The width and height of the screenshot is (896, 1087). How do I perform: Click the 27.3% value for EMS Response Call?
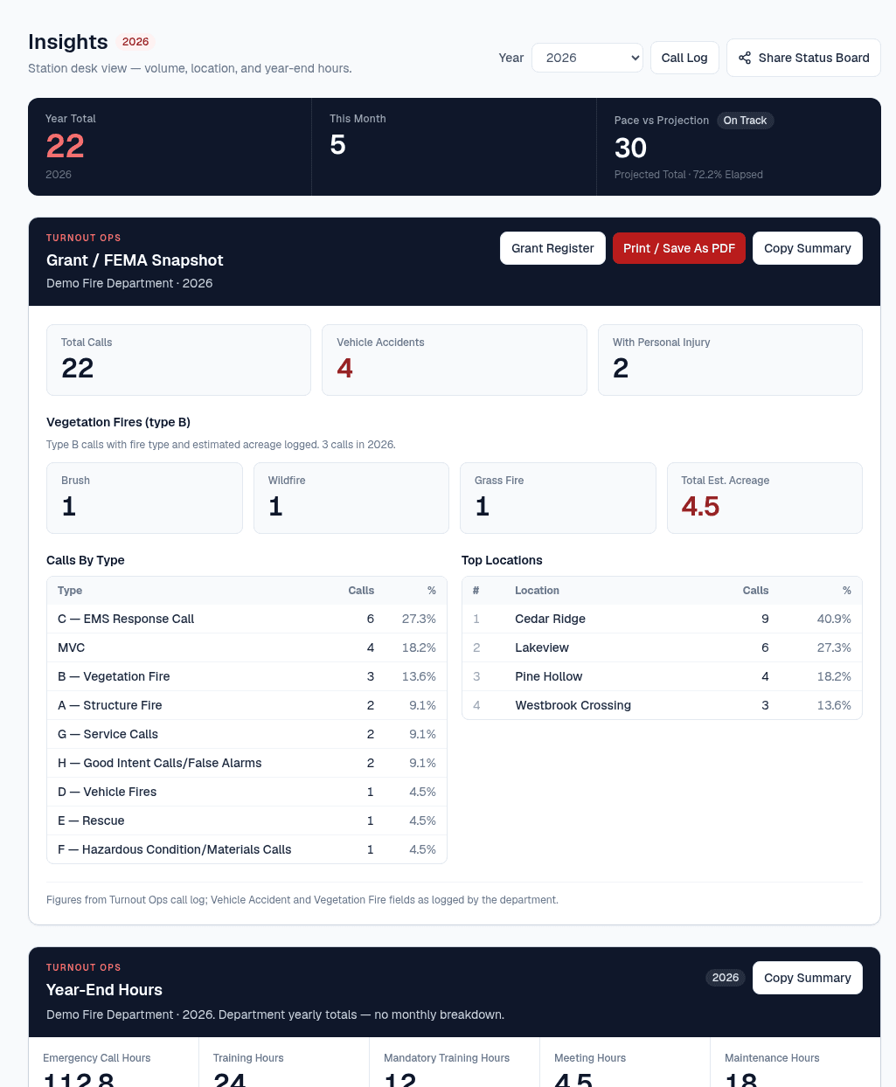tap(419, 619)
